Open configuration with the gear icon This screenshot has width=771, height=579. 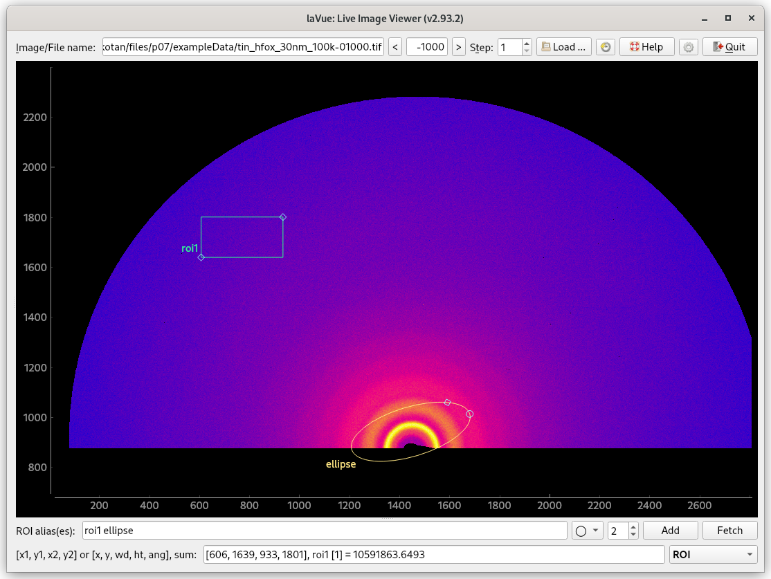click(x=688, y=47)
